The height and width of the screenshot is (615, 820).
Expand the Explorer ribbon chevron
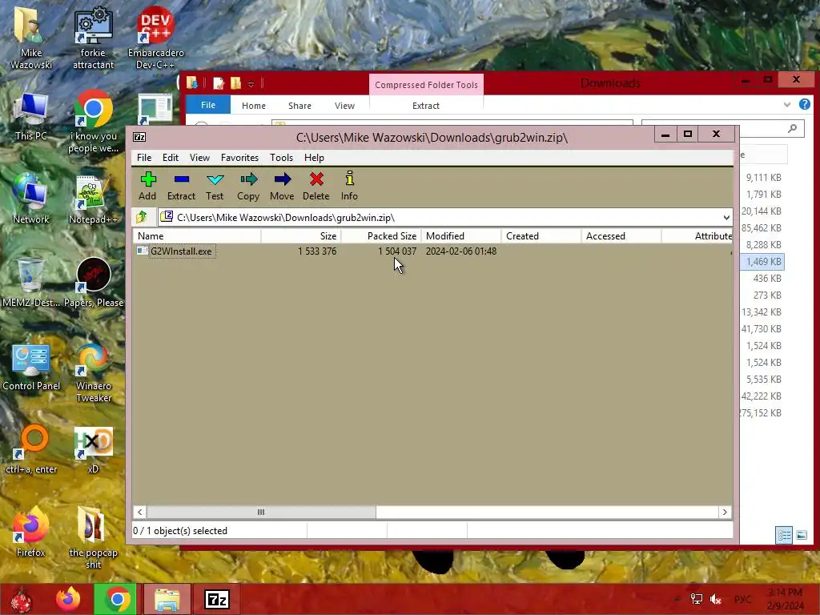(x=787, y=105)
